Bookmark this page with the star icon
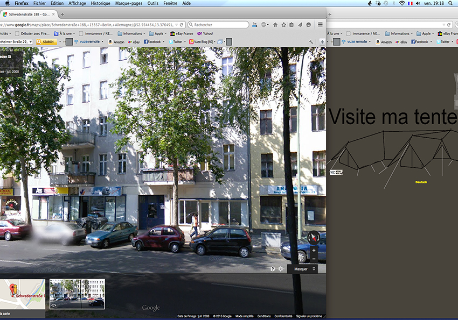458x320 pixels. pos(283,25)
